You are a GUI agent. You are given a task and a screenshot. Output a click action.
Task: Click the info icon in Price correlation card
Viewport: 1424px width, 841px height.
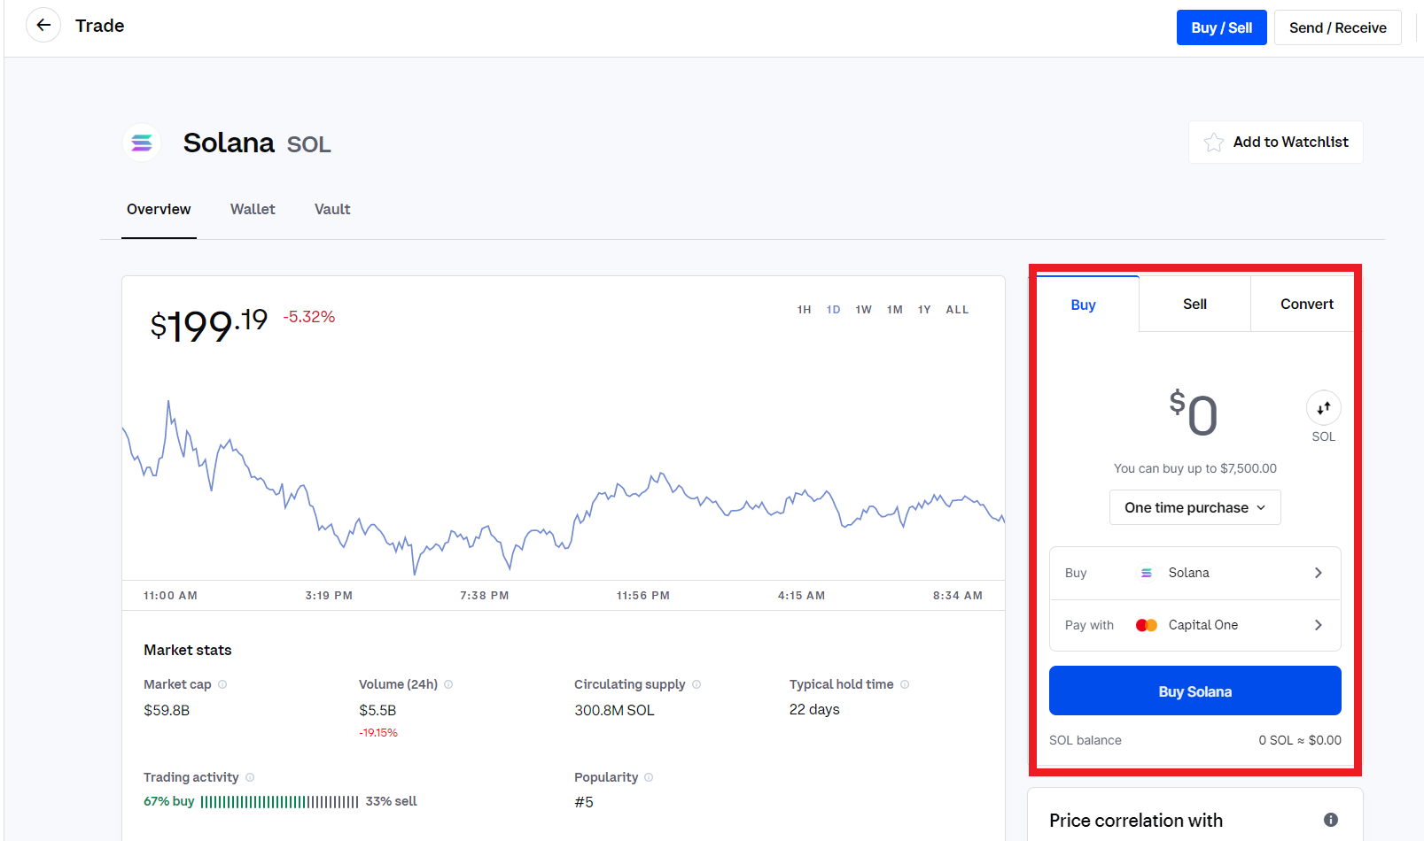point(1331,820)
